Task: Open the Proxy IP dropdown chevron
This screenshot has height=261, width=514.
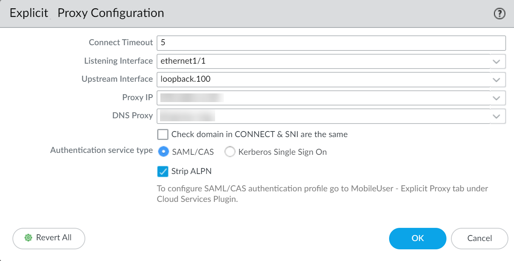Action: pos(496,98)
